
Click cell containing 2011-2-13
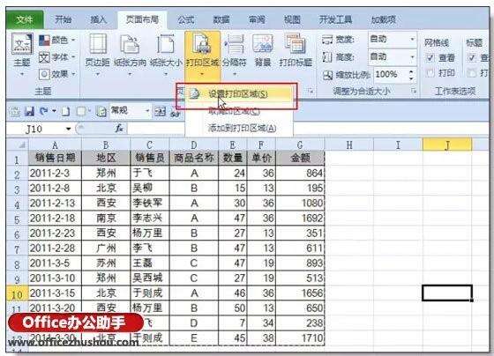(55, 203)
